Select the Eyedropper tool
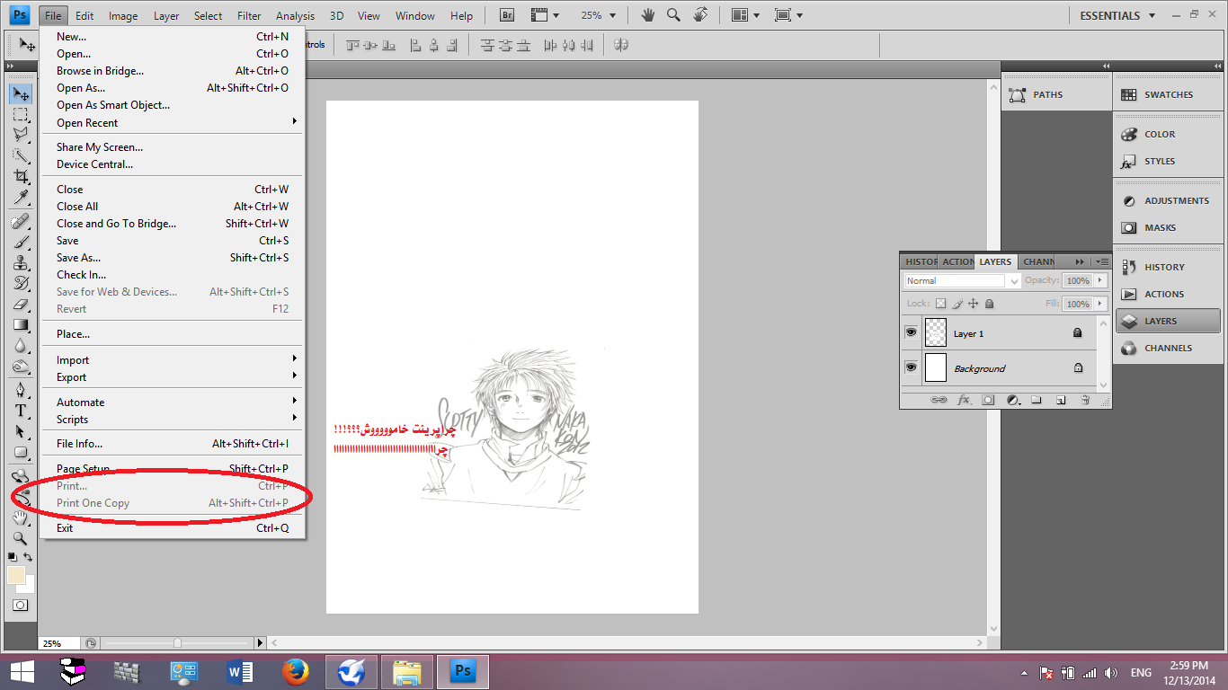1228x690 pixels. 20,197
